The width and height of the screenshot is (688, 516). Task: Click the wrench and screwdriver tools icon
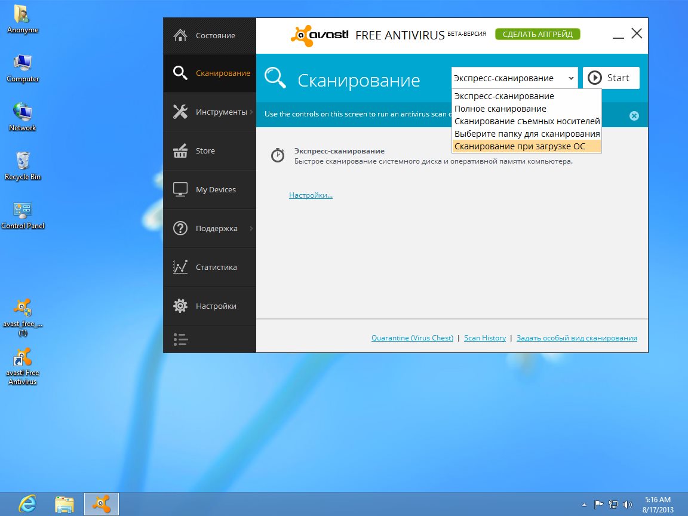(x=180, y=112)
